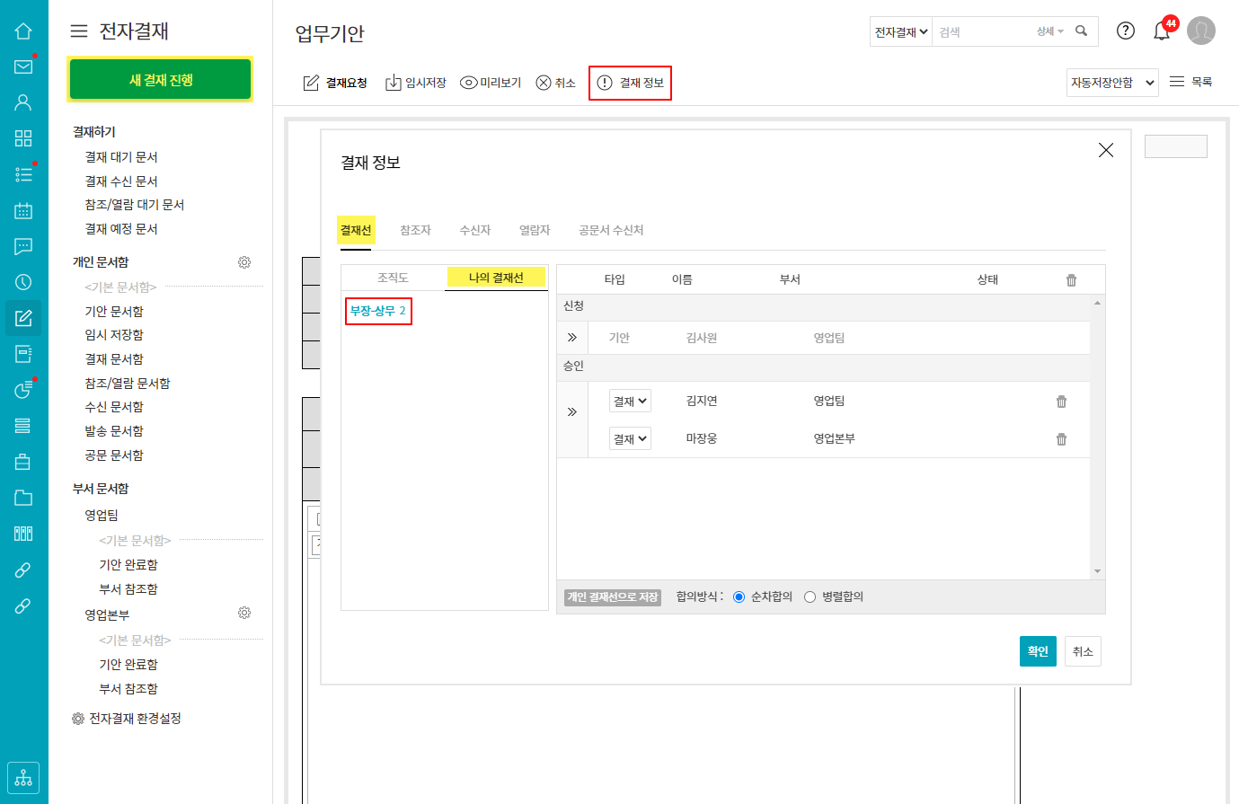This screenshot has width=1239, height=804.
Task: Expand the 자동저장안함 dropdown
Action: click(1112, 83)
